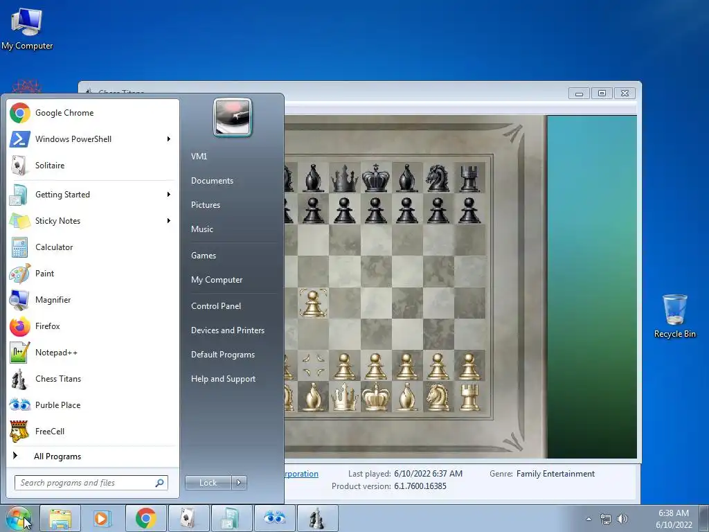Open FreeCell from the Start menu
This screenshot has width=709, height=532.
pyautogui.click(x=92, y=431)
